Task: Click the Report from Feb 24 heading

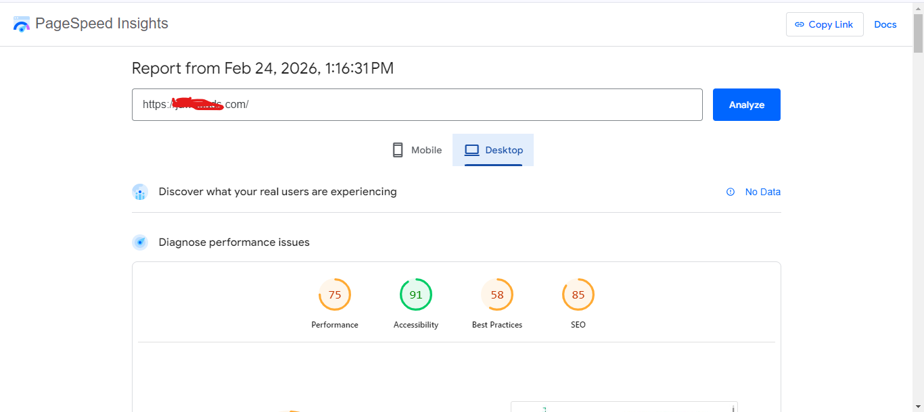Action: 262,68
